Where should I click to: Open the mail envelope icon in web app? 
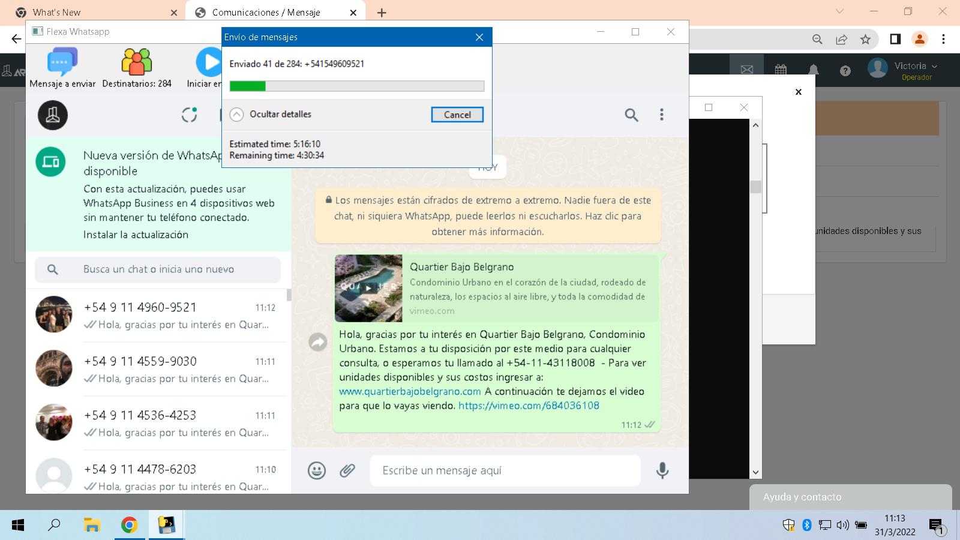(747, 70)
